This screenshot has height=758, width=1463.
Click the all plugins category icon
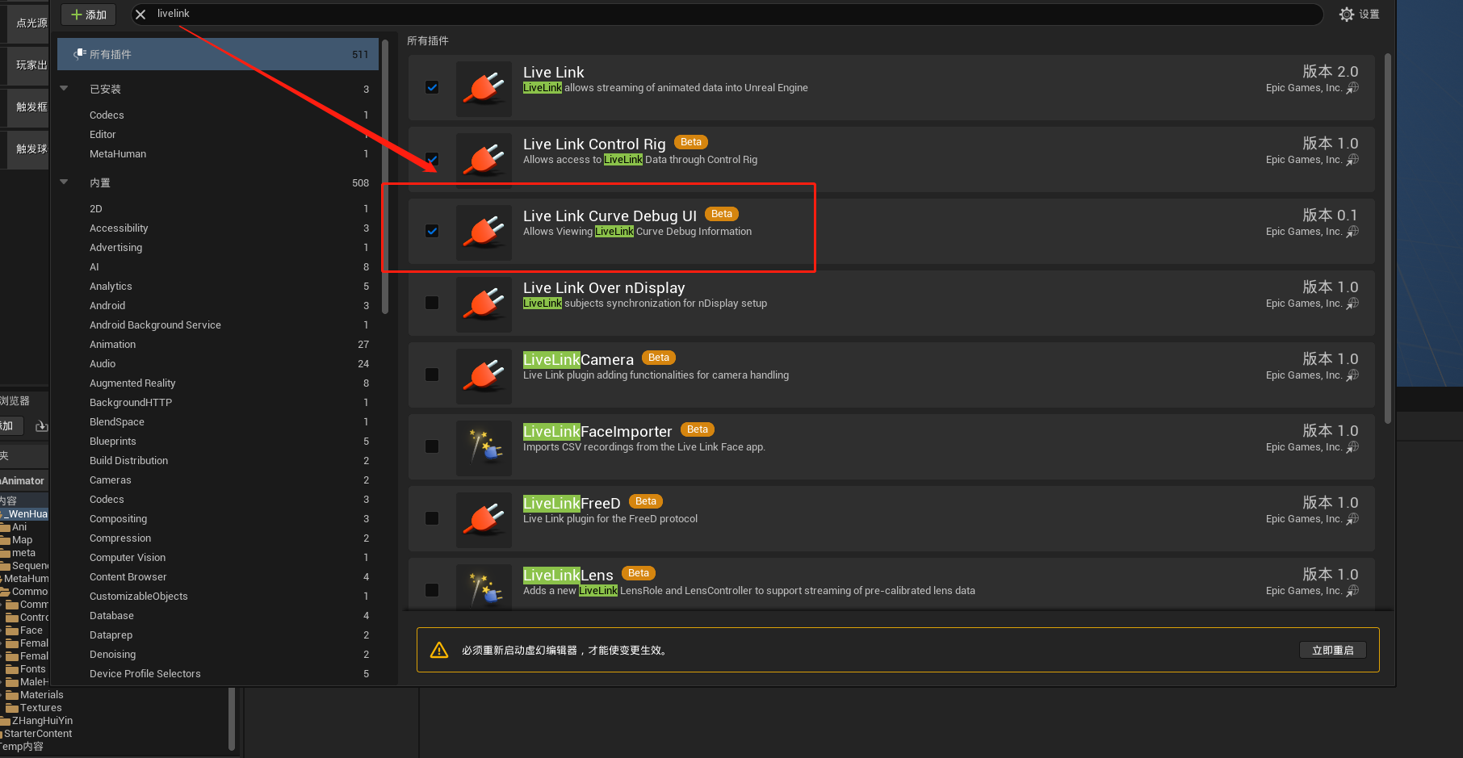(x=79, y=54)
